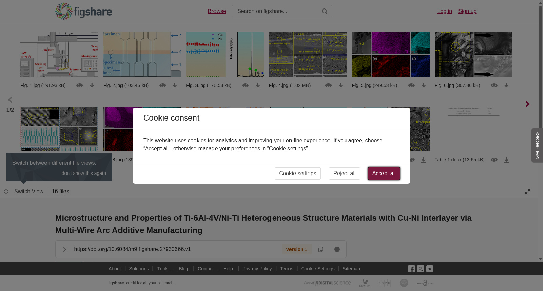Viewport: 543px width, 291px height.
Task: Open figshare Facebook page icon
Action: tap(411, 269)
